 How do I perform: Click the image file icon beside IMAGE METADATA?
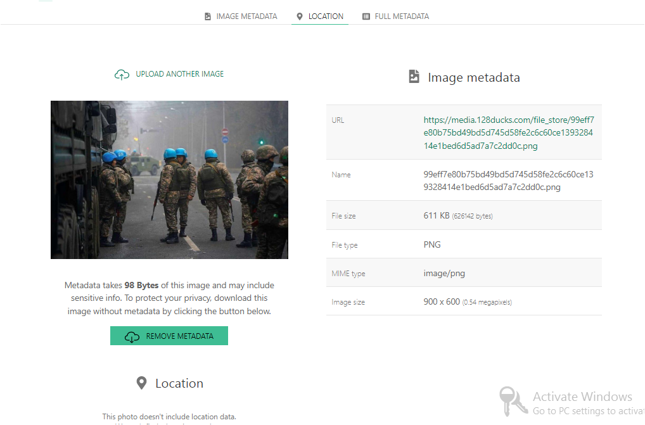208,16
